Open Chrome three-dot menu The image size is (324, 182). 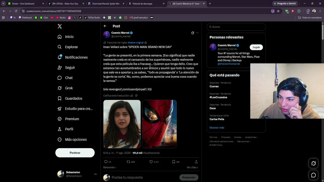tap(320, 11)
